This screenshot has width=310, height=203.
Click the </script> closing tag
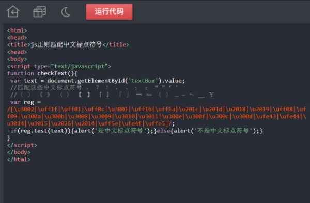22,145
